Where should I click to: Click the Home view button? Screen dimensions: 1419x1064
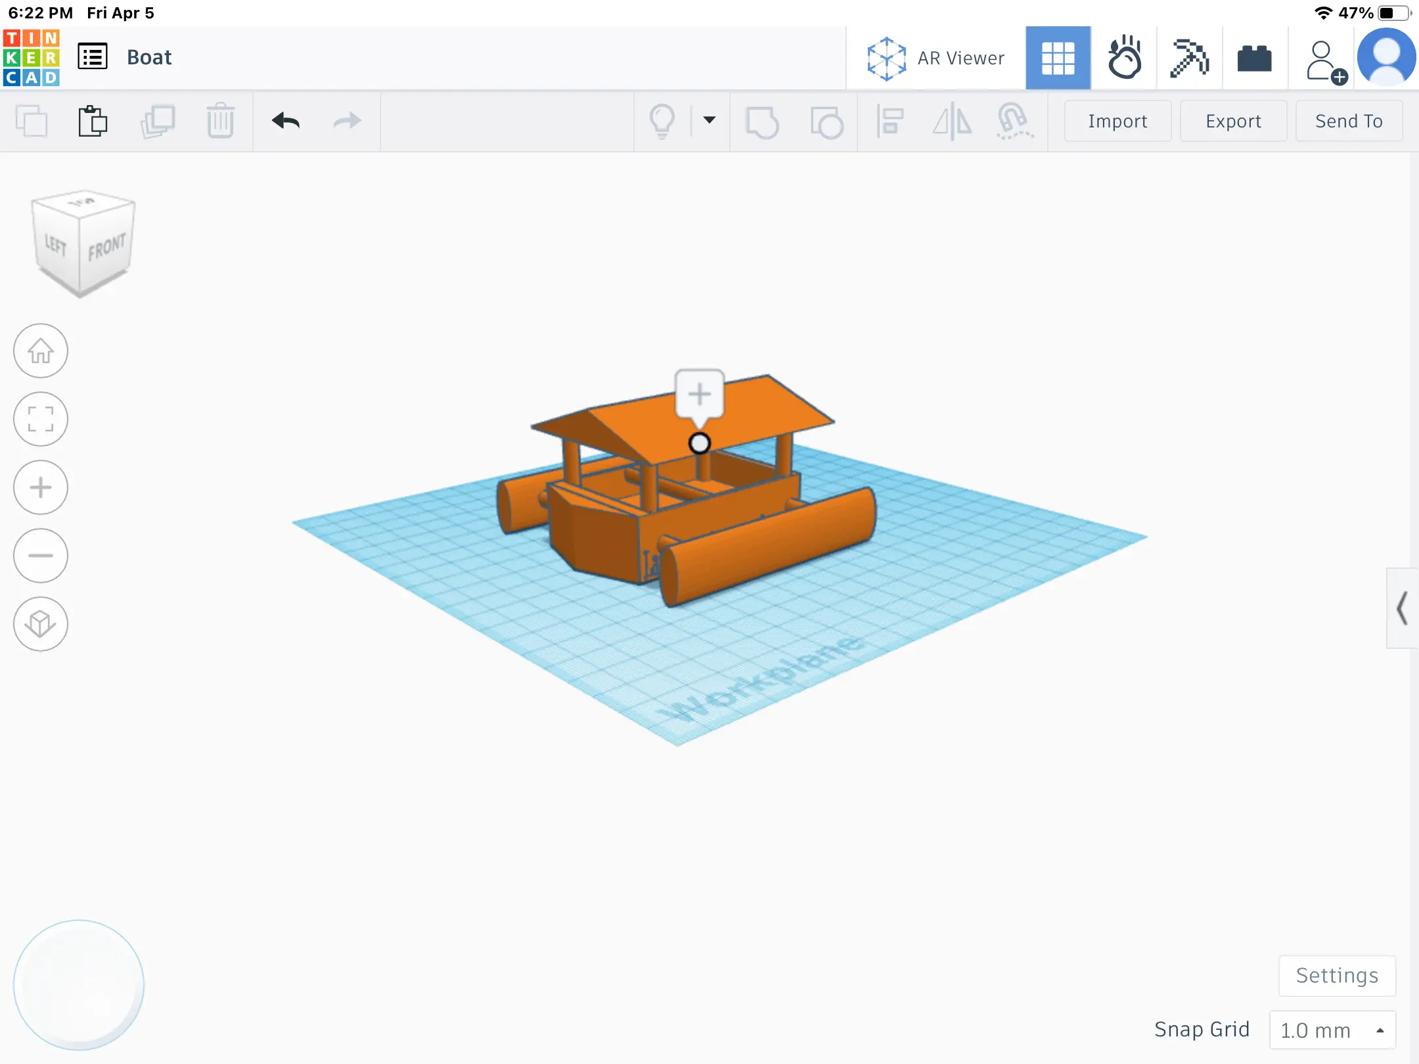click(41, 351)
